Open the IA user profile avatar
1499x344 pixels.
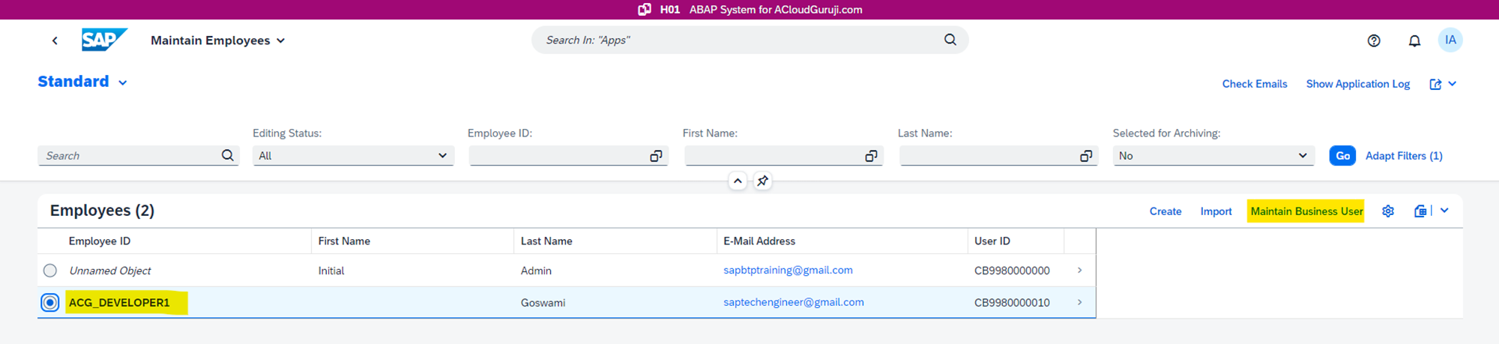coord(1450,40)
